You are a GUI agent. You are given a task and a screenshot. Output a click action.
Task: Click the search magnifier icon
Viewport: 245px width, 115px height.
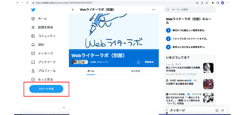point(168,10)
